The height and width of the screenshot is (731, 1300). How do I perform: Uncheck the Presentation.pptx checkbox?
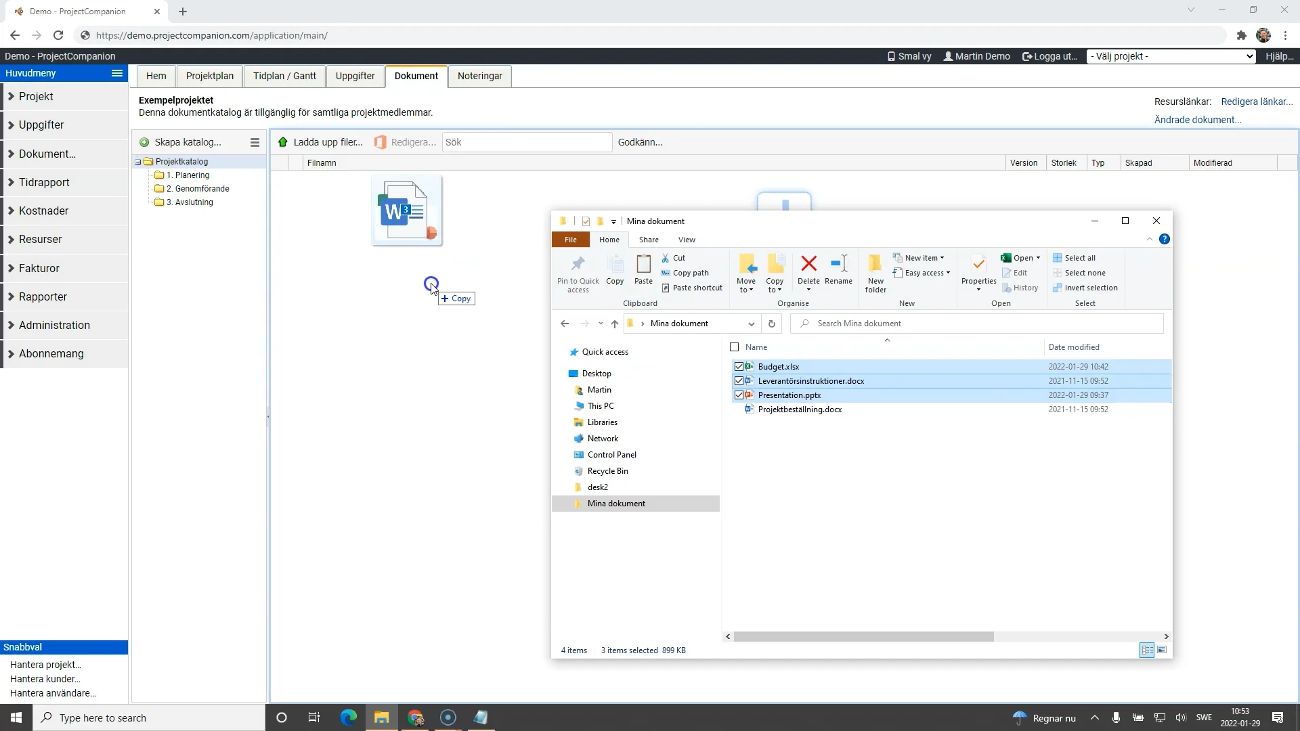coord(739,395)
